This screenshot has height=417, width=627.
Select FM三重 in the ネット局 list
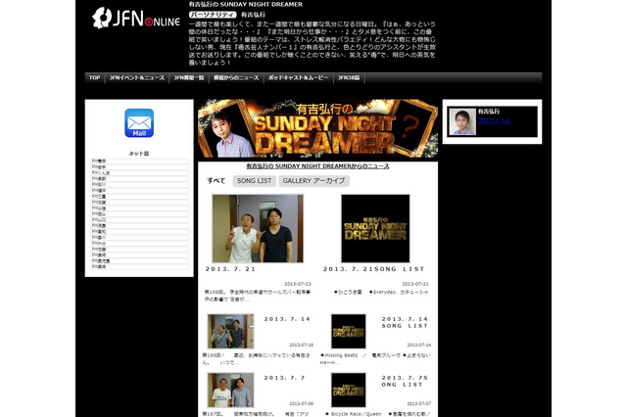click(139, 196)
